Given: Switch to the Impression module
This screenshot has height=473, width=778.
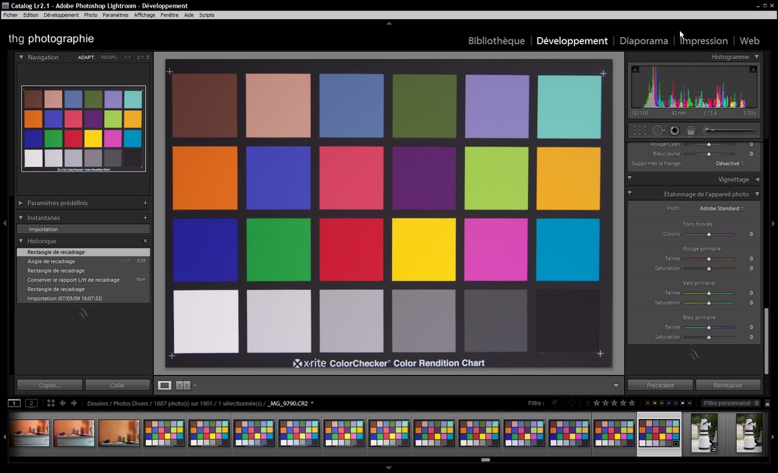Looking at the screenshot, I should 704,41.
